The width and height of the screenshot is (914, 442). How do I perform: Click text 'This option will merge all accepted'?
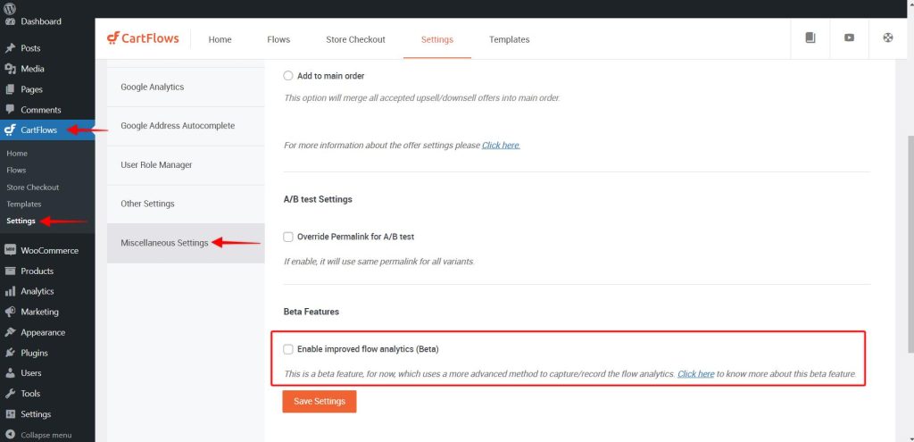421,98
